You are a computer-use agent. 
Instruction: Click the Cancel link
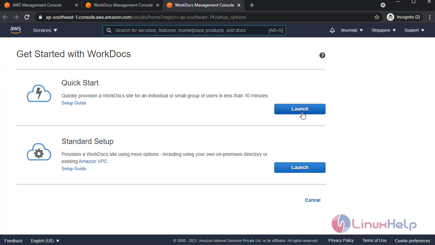pyautogui.click(x=313, y=200)
